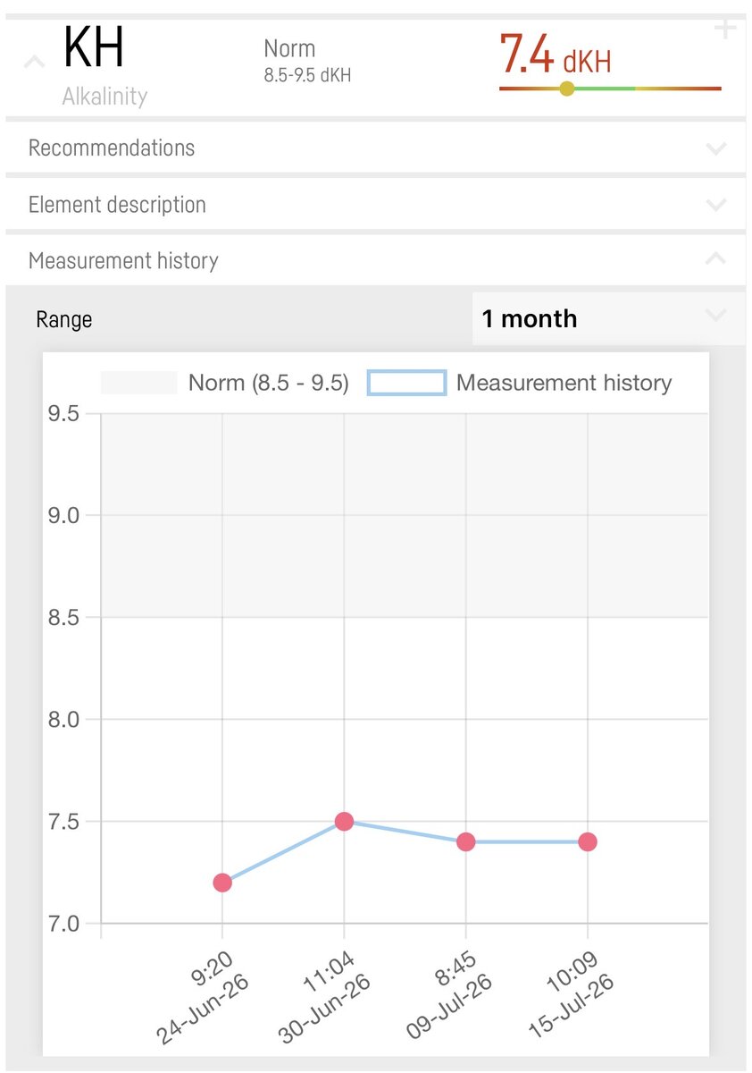Expand the Recommendations section
The image size is (752, 1073).
[x=375, y=148]
